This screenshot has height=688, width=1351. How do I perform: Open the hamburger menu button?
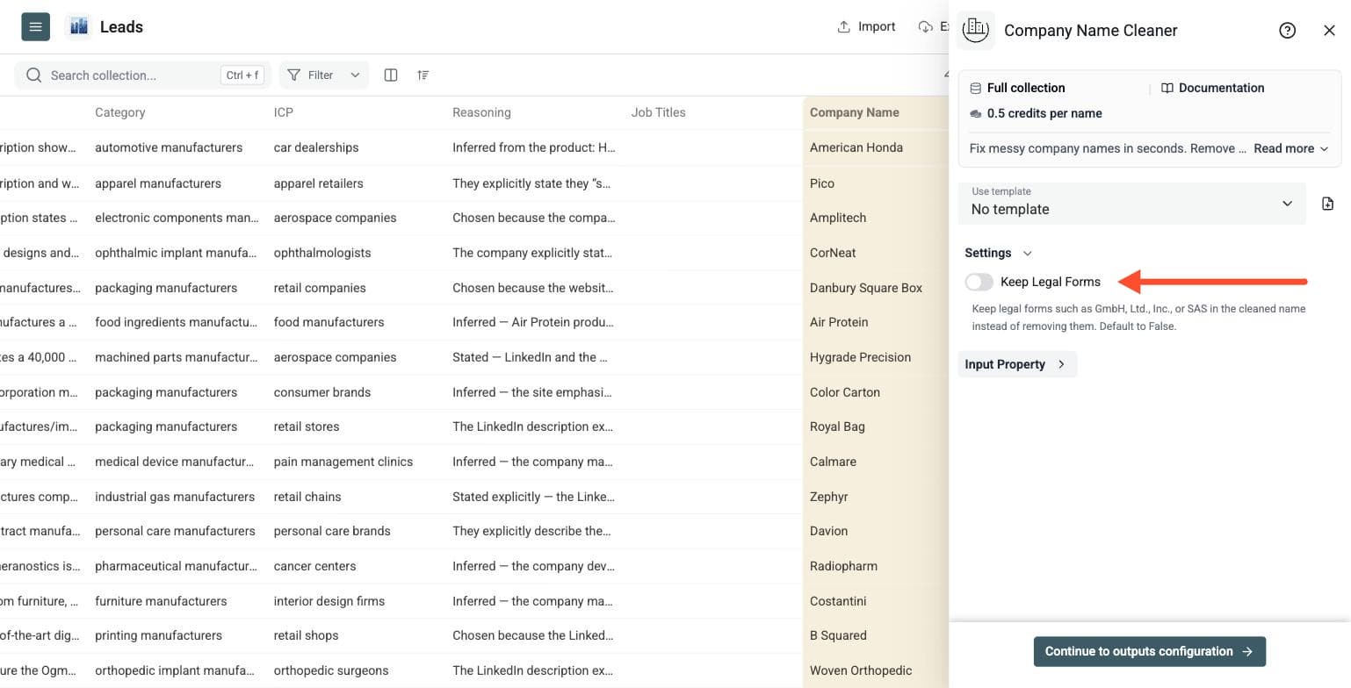click(x=35, y=26)
